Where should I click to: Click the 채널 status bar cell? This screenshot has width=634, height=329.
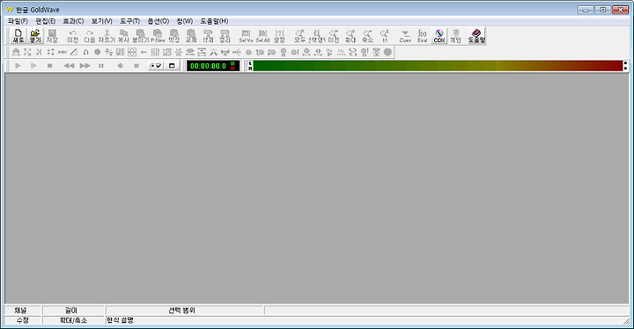pyautogui.click(x=23, y=310)
